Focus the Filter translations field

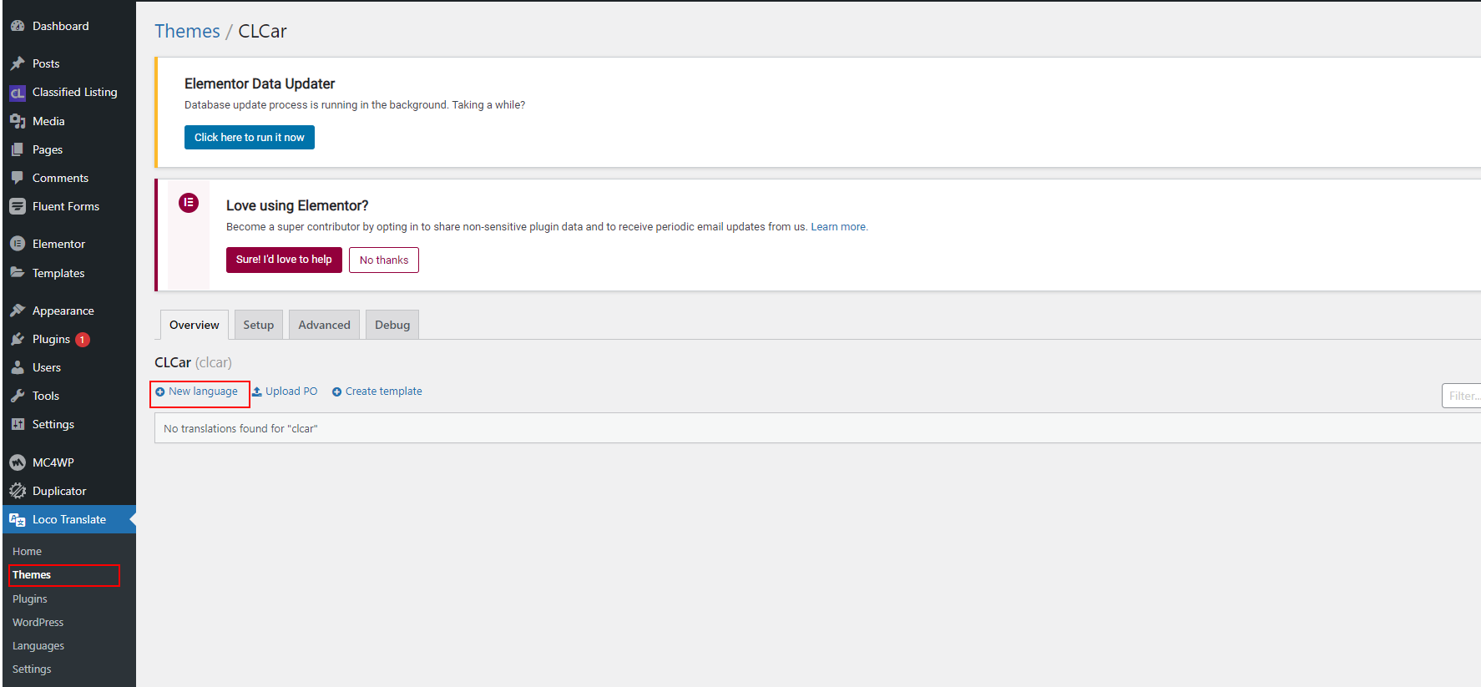(x=1461, y=396)
